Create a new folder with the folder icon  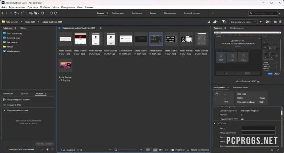(275, 22)
